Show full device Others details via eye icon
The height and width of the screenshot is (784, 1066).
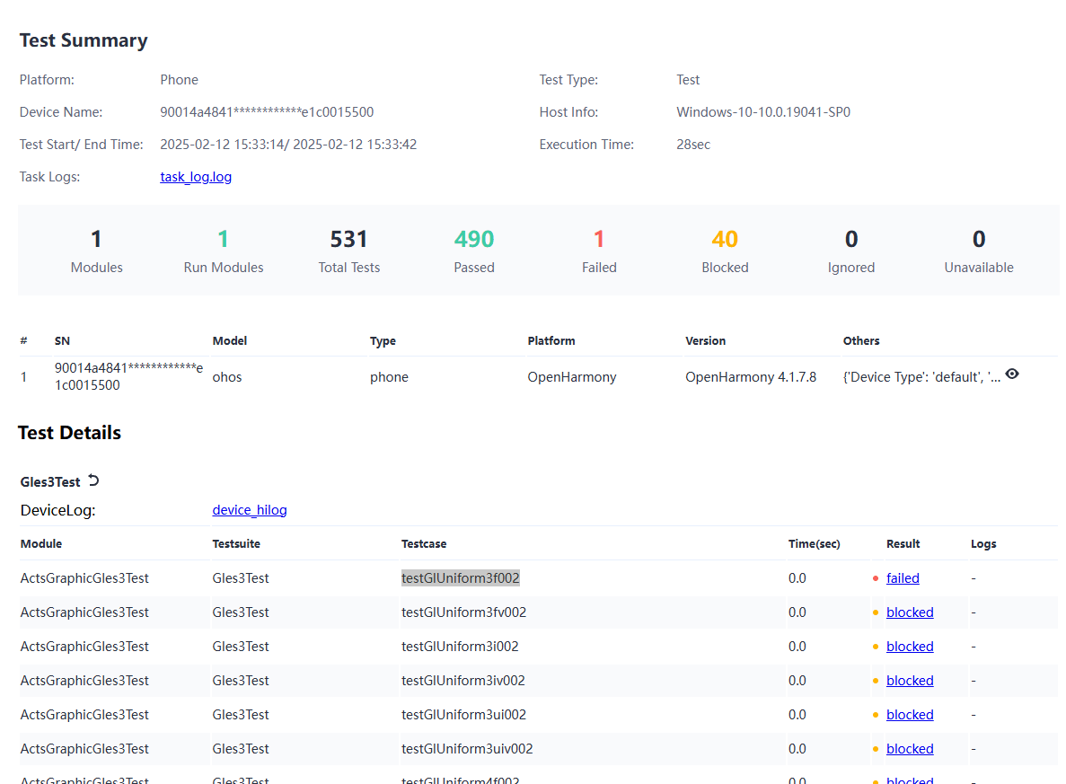coord(1011,374)
